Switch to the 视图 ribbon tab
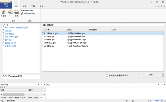This screenshot has height=102, width=166. [x=24, y=6]
